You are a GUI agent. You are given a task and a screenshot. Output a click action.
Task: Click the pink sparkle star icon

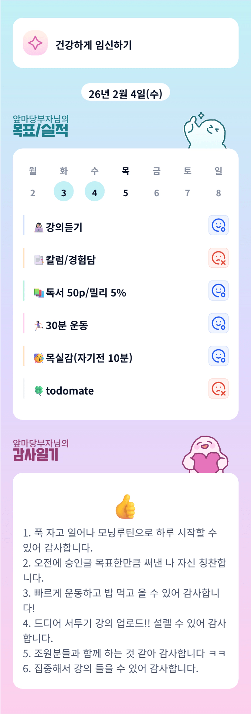(x=35, y=43)
